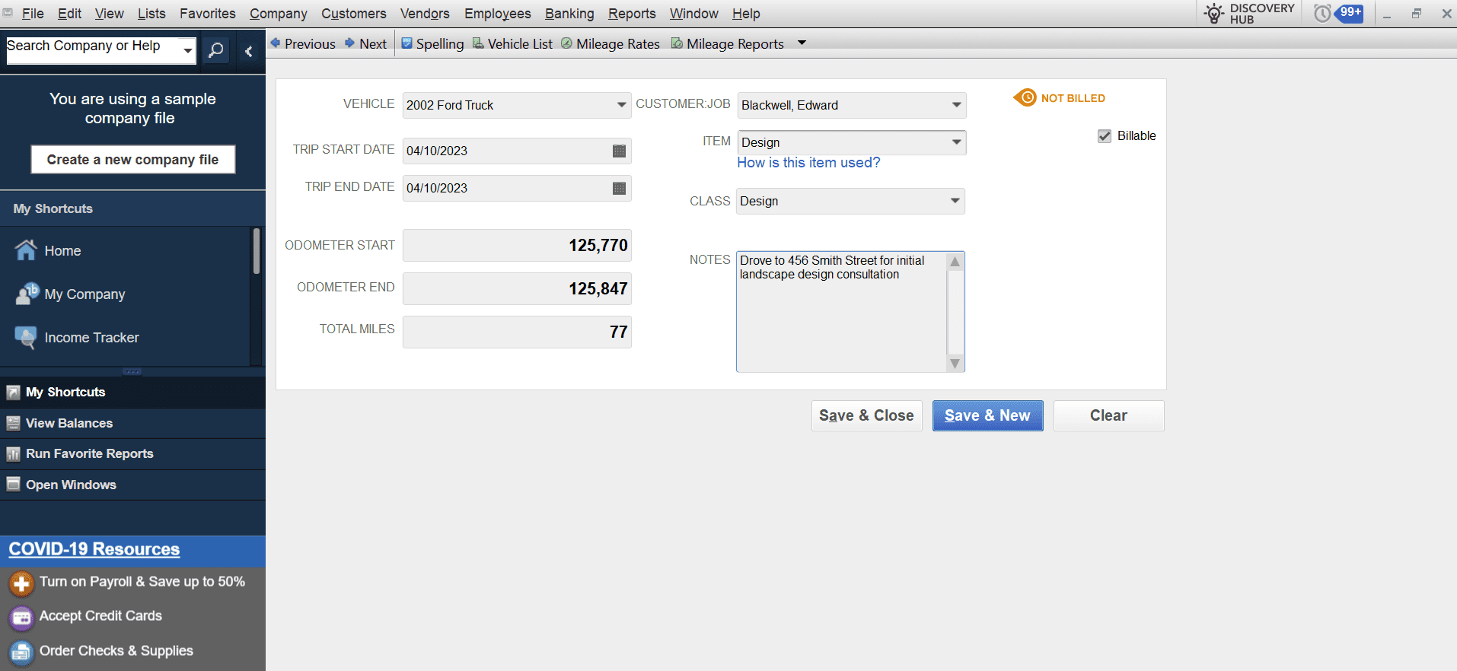Open Vehicle List from toolbar

[512, 43]
